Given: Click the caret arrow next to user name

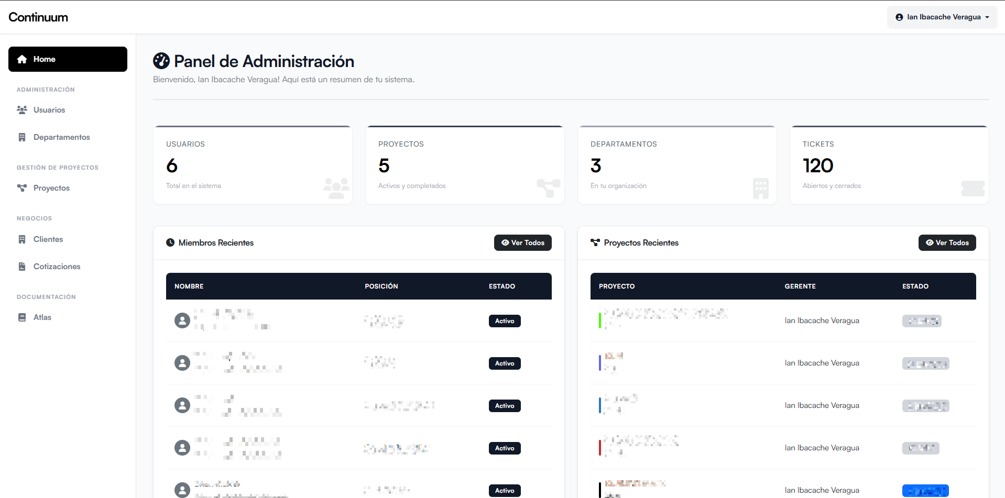Looking at the screenshot, I should [x=987, y=17].
